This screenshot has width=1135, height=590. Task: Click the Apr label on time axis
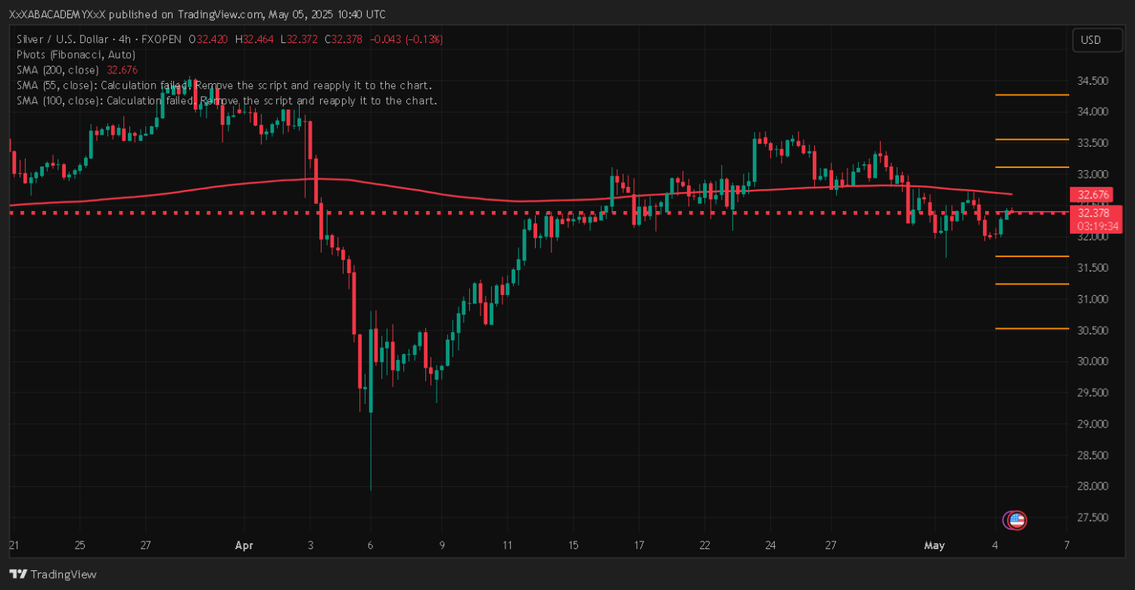(244, 545)
